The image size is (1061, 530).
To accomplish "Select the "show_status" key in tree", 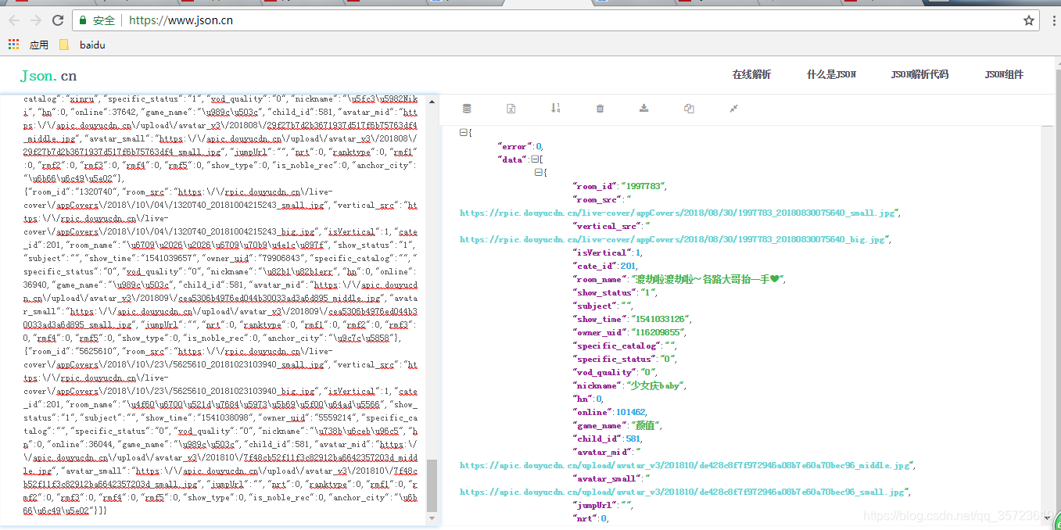I will pyautogui.click(x=604, y=292).
